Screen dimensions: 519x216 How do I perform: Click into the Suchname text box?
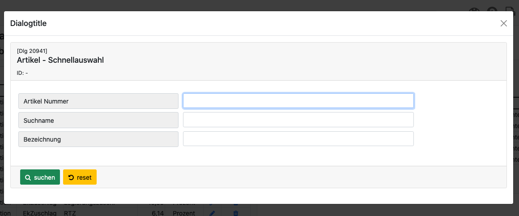(x=298, y=120)
